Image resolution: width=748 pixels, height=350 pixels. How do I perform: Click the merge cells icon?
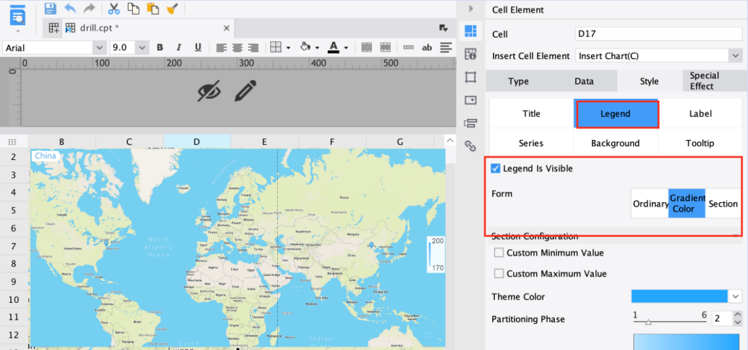[367, 47]
